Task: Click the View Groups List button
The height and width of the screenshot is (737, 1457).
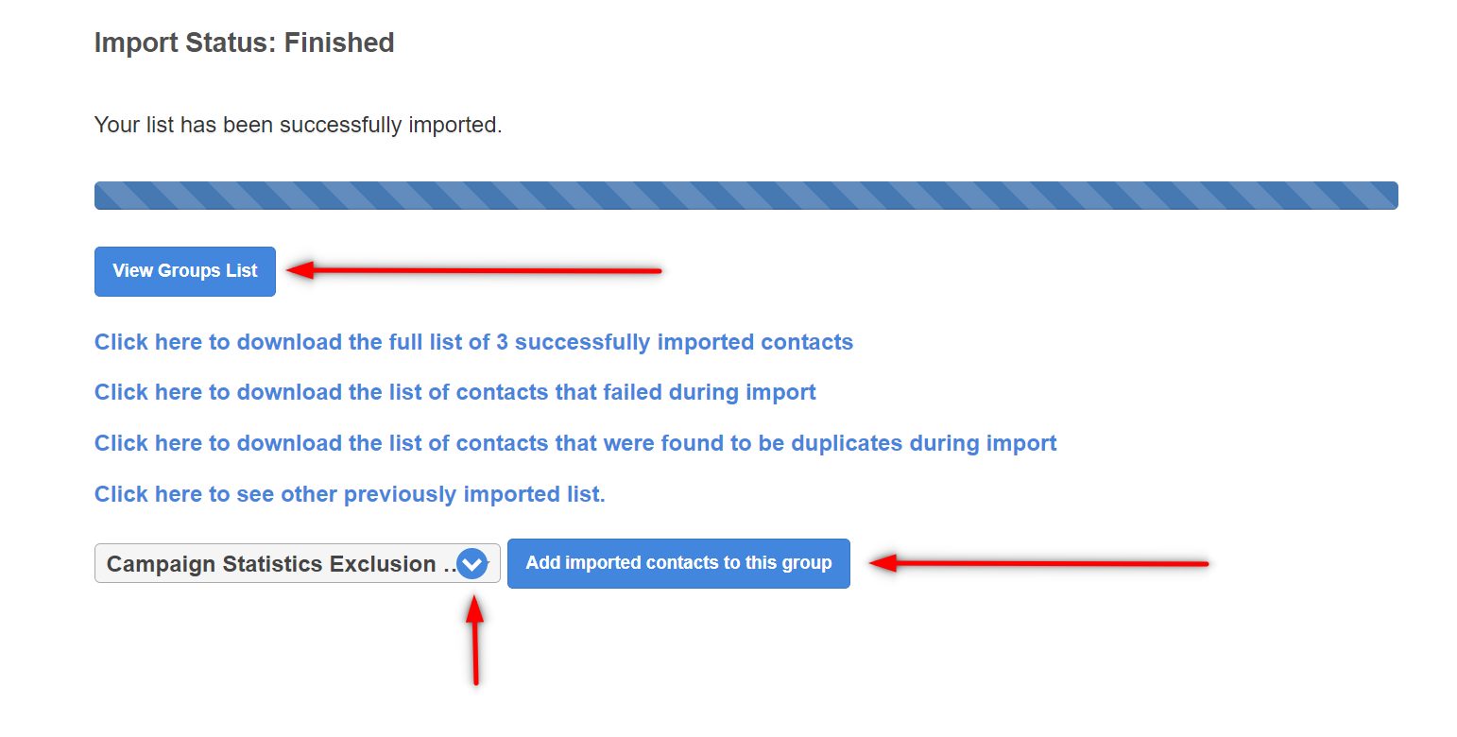Action: pyautogui.click(x=185, y=271)
